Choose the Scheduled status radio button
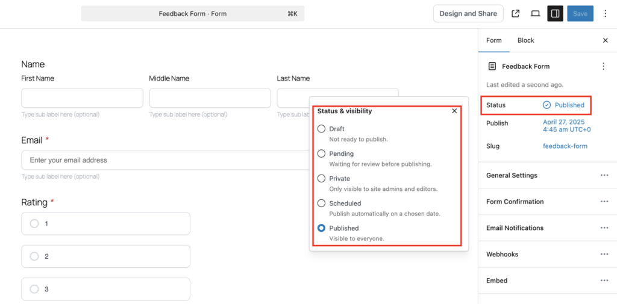This screenshot has height=304, width=617. pos(322,203)
